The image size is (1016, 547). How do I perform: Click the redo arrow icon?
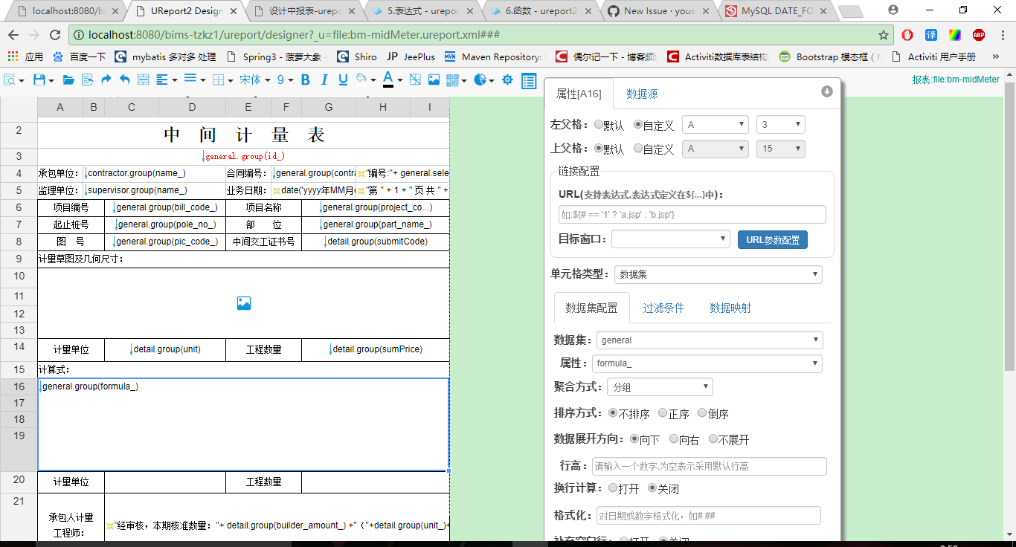click(106, 80)
